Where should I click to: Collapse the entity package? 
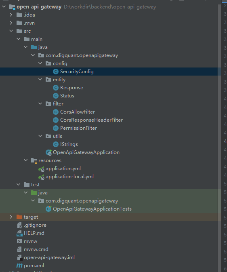tap(40, 80)
